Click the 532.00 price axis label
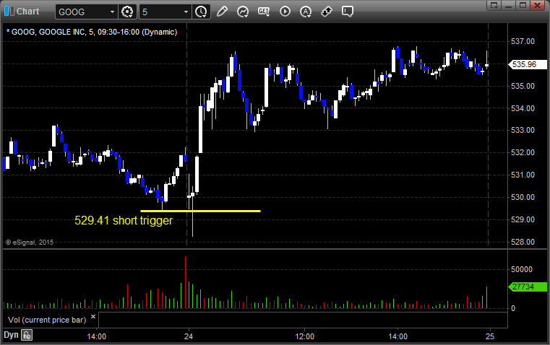 point(523,152)
